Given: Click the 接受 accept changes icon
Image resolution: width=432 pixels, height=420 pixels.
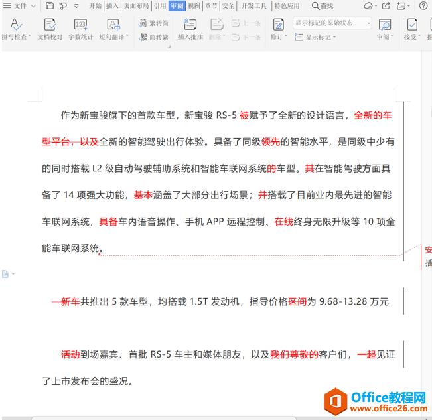Looking at the screenshot, I should 412,25.
